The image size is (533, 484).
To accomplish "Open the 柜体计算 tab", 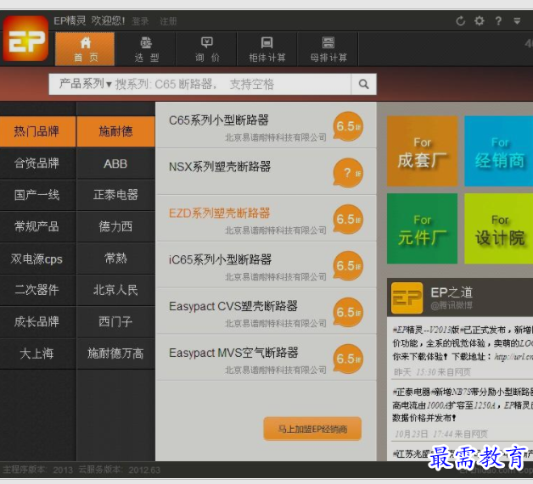I will tap(267, 49).
